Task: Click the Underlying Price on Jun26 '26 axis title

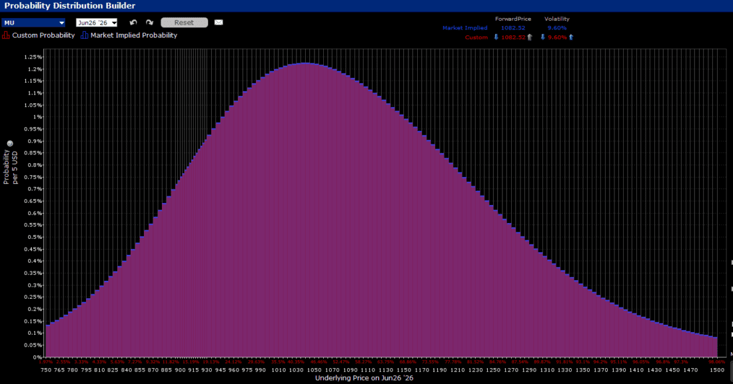Action: pos(364,378)
